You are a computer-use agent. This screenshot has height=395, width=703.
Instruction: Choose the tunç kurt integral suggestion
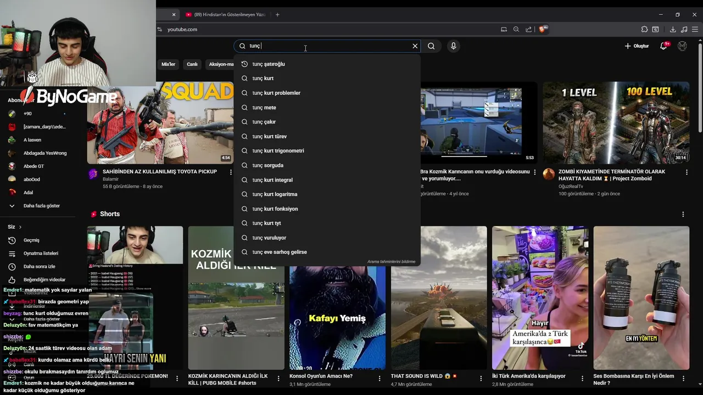tap(327, 180)
